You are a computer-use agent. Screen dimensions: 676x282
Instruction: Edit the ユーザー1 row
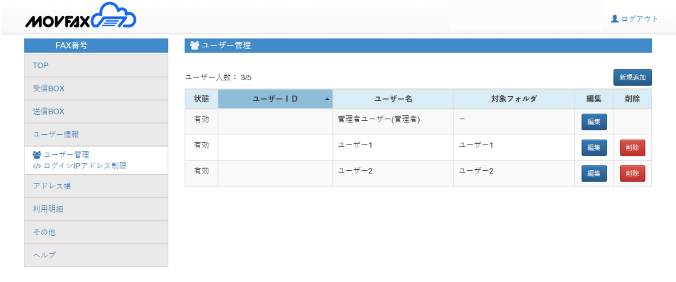[x=594, y=148]
